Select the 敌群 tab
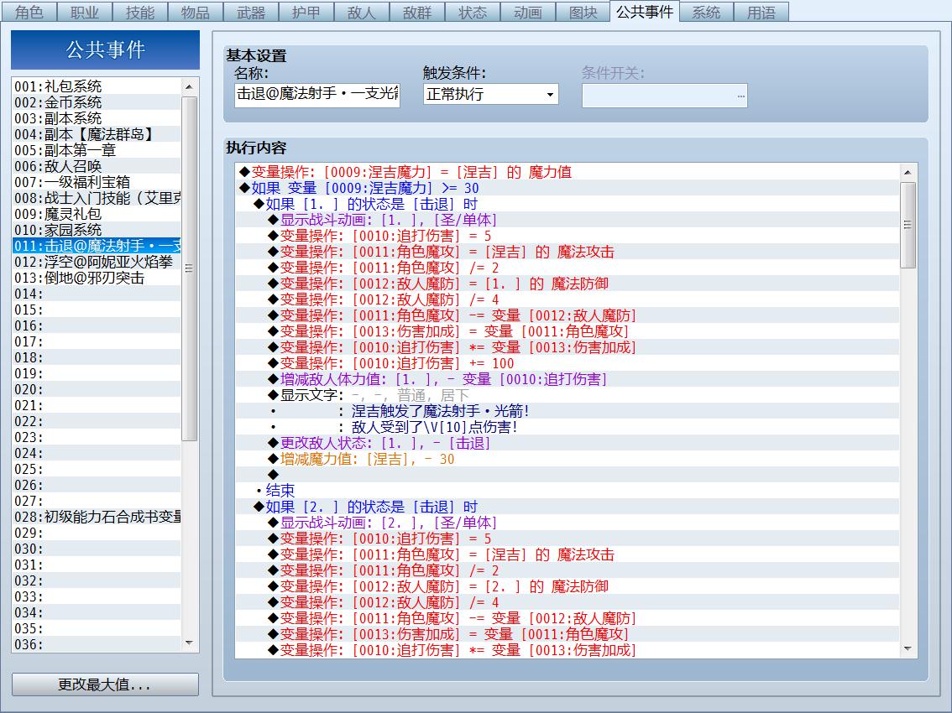 coord(417,12)
